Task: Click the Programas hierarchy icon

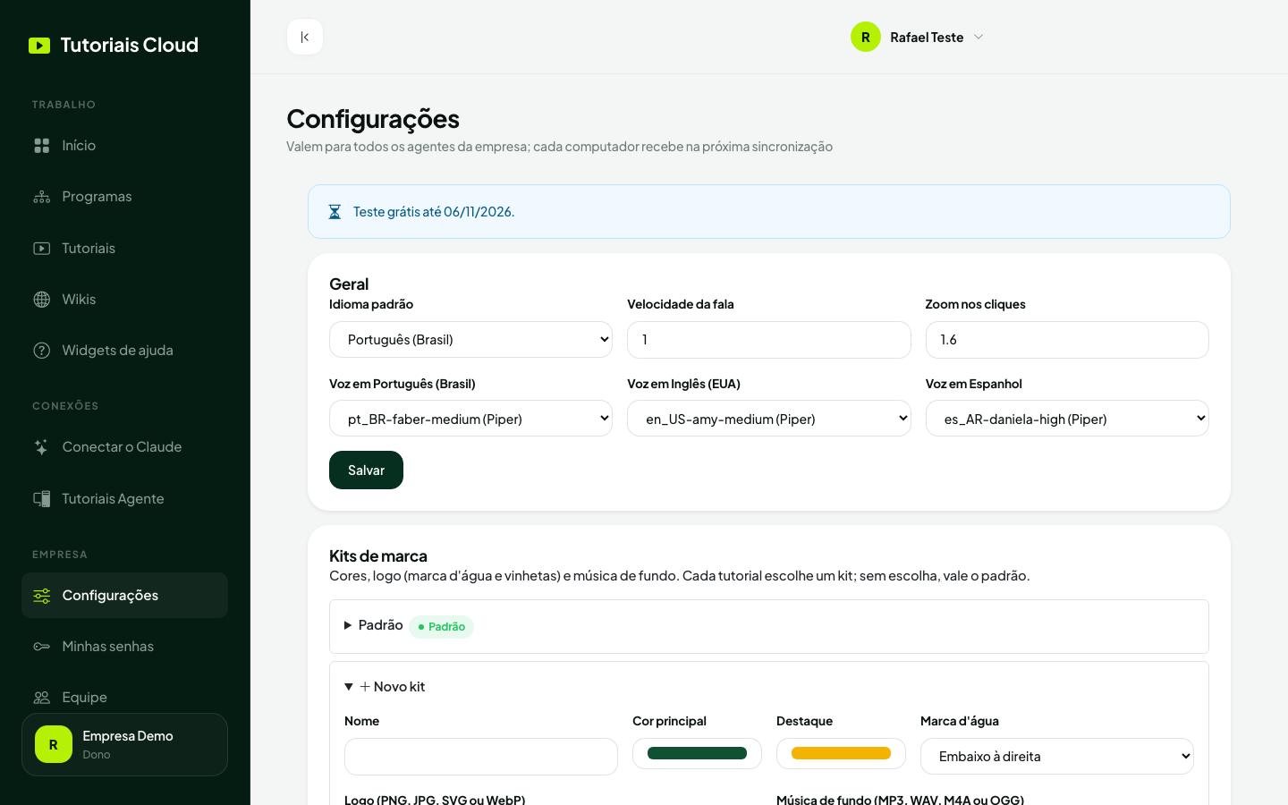Action: (x=42, y=197)
